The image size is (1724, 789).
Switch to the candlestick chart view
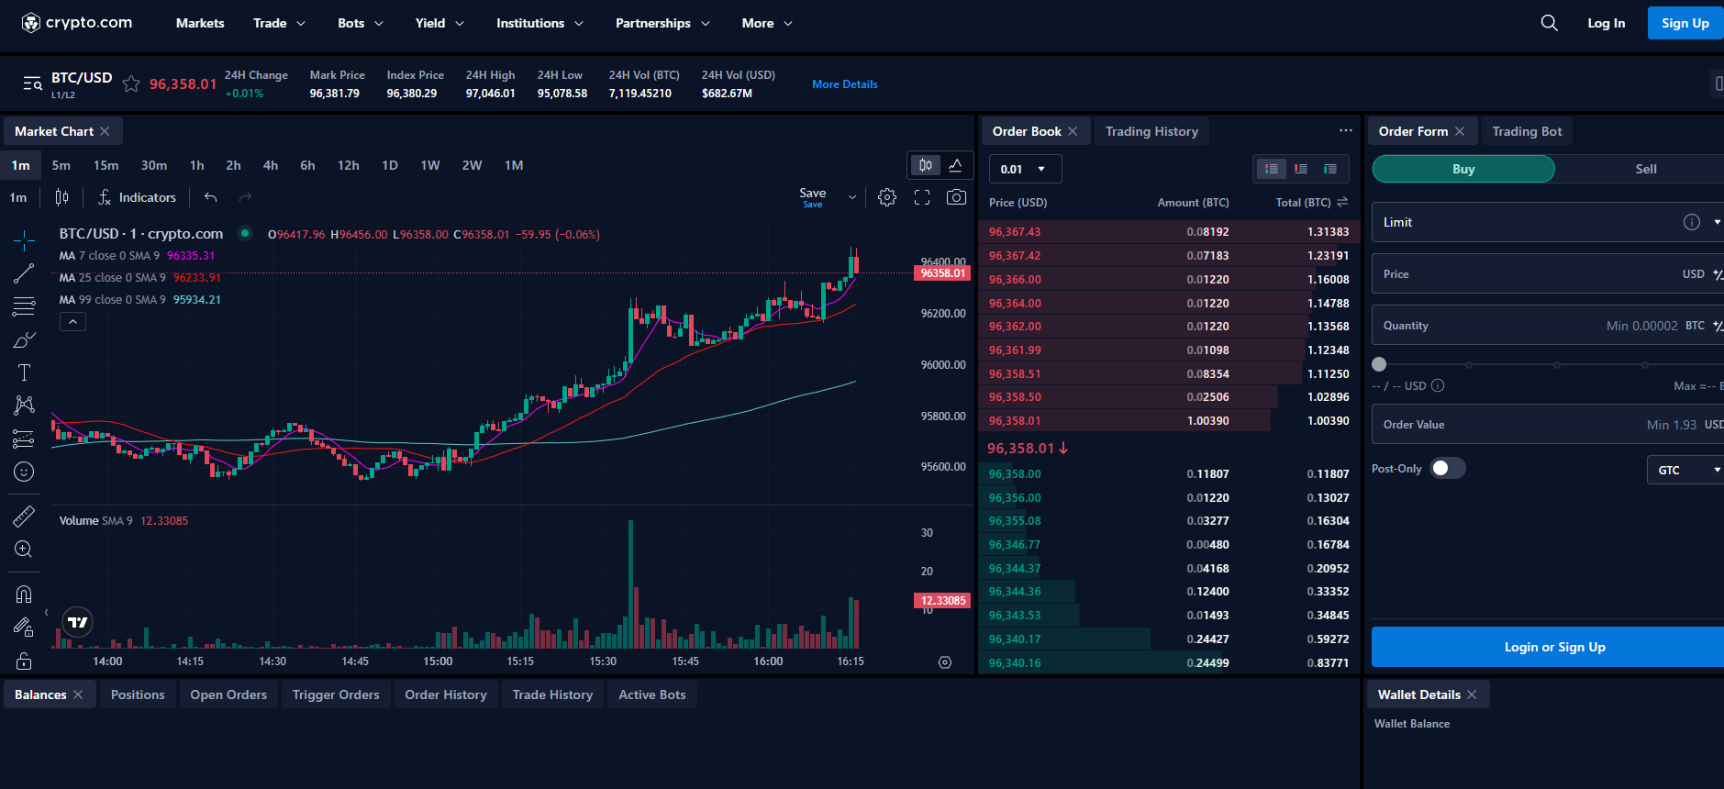pos(926,165)
